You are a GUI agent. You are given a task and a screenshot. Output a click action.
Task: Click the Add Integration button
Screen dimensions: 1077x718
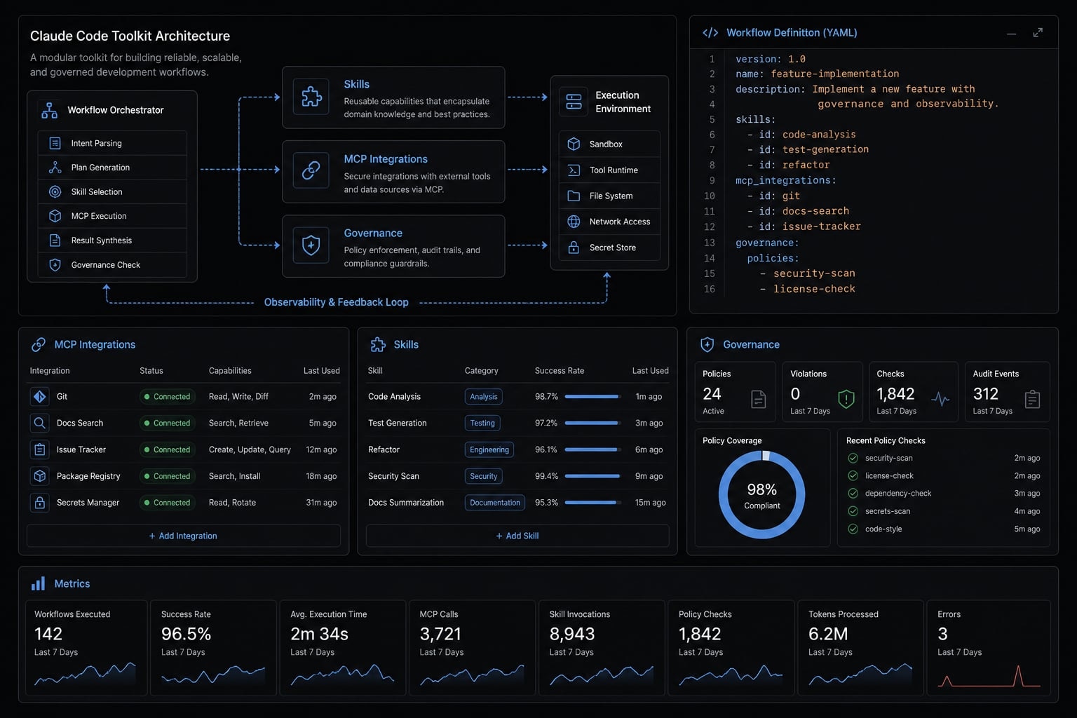click(184, 536)
